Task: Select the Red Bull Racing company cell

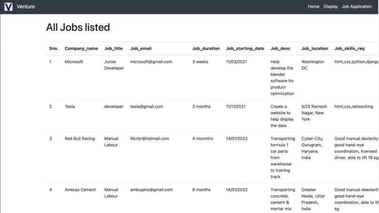Action: tap(80, 139)
